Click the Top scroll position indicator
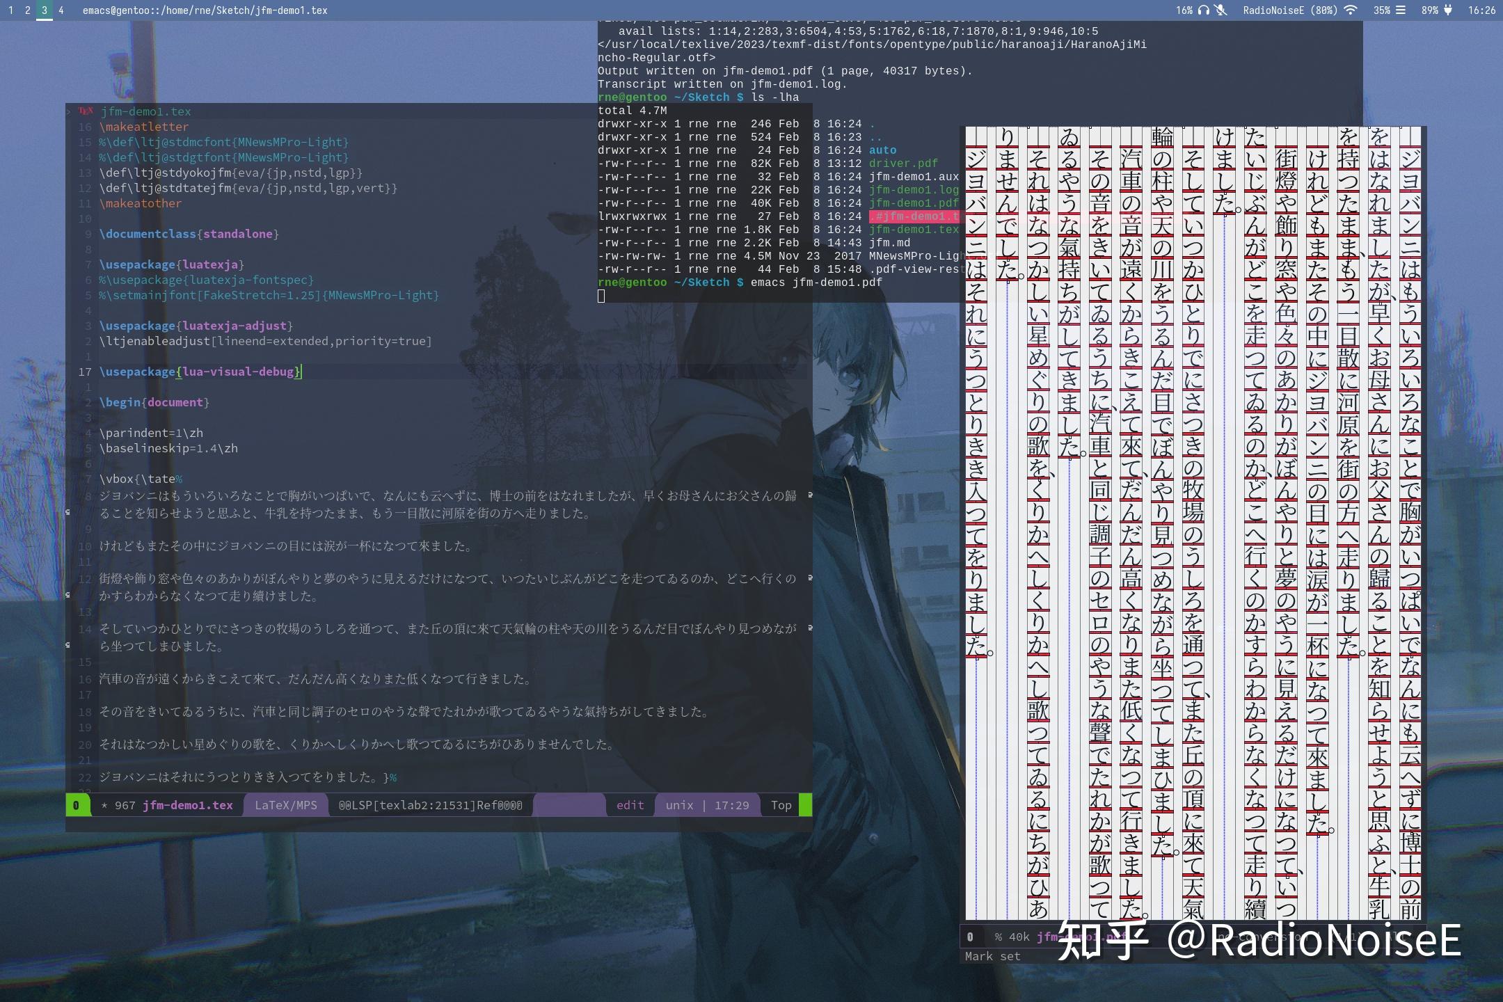Screen dimensions: 1503x1002 tap(781, 805)
